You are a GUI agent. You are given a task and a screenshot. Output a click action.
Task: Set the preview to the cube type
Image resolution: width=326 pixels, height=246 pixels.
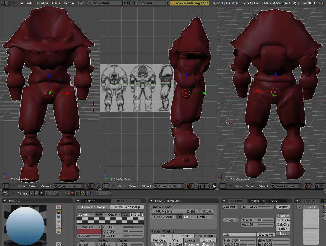59,217
